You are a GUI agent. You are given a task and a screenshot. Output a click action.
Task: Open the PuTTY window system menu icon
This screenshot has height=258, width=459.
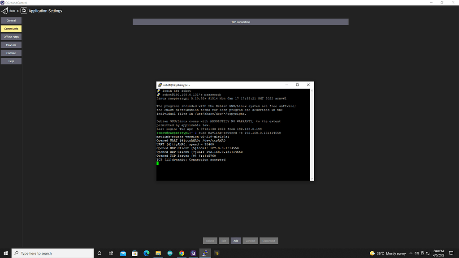tap(160, 85)
